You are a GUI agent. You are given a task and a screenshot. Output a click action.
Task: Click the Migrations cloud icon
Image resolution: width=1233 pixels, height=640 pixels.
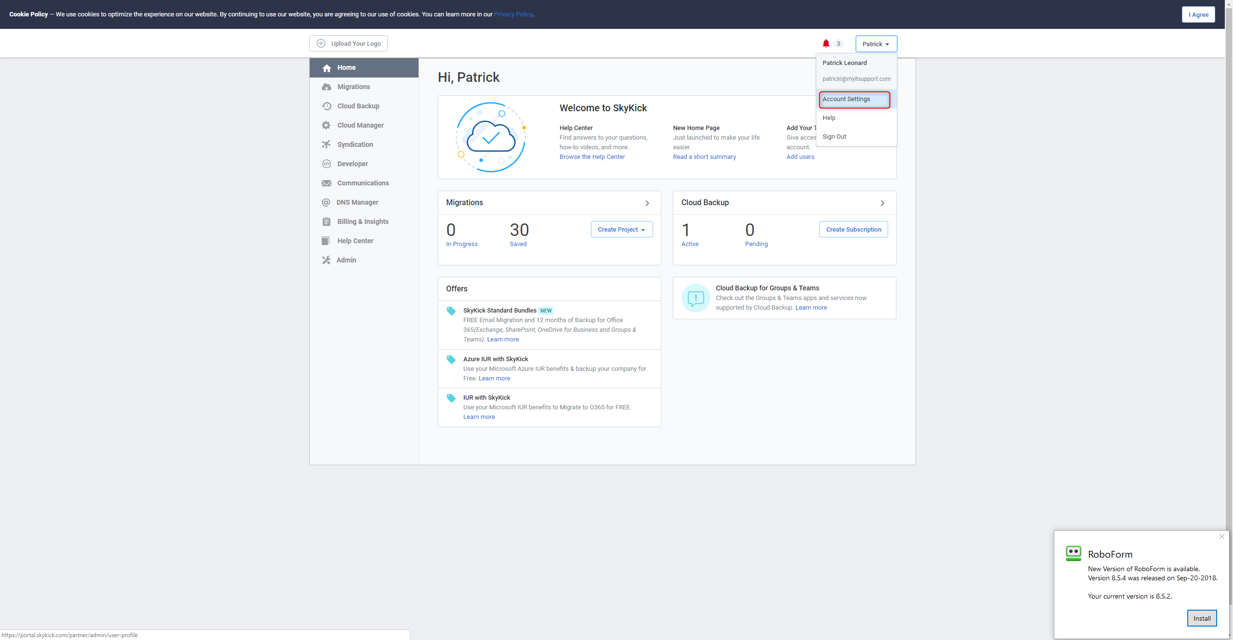coord(327,87)
